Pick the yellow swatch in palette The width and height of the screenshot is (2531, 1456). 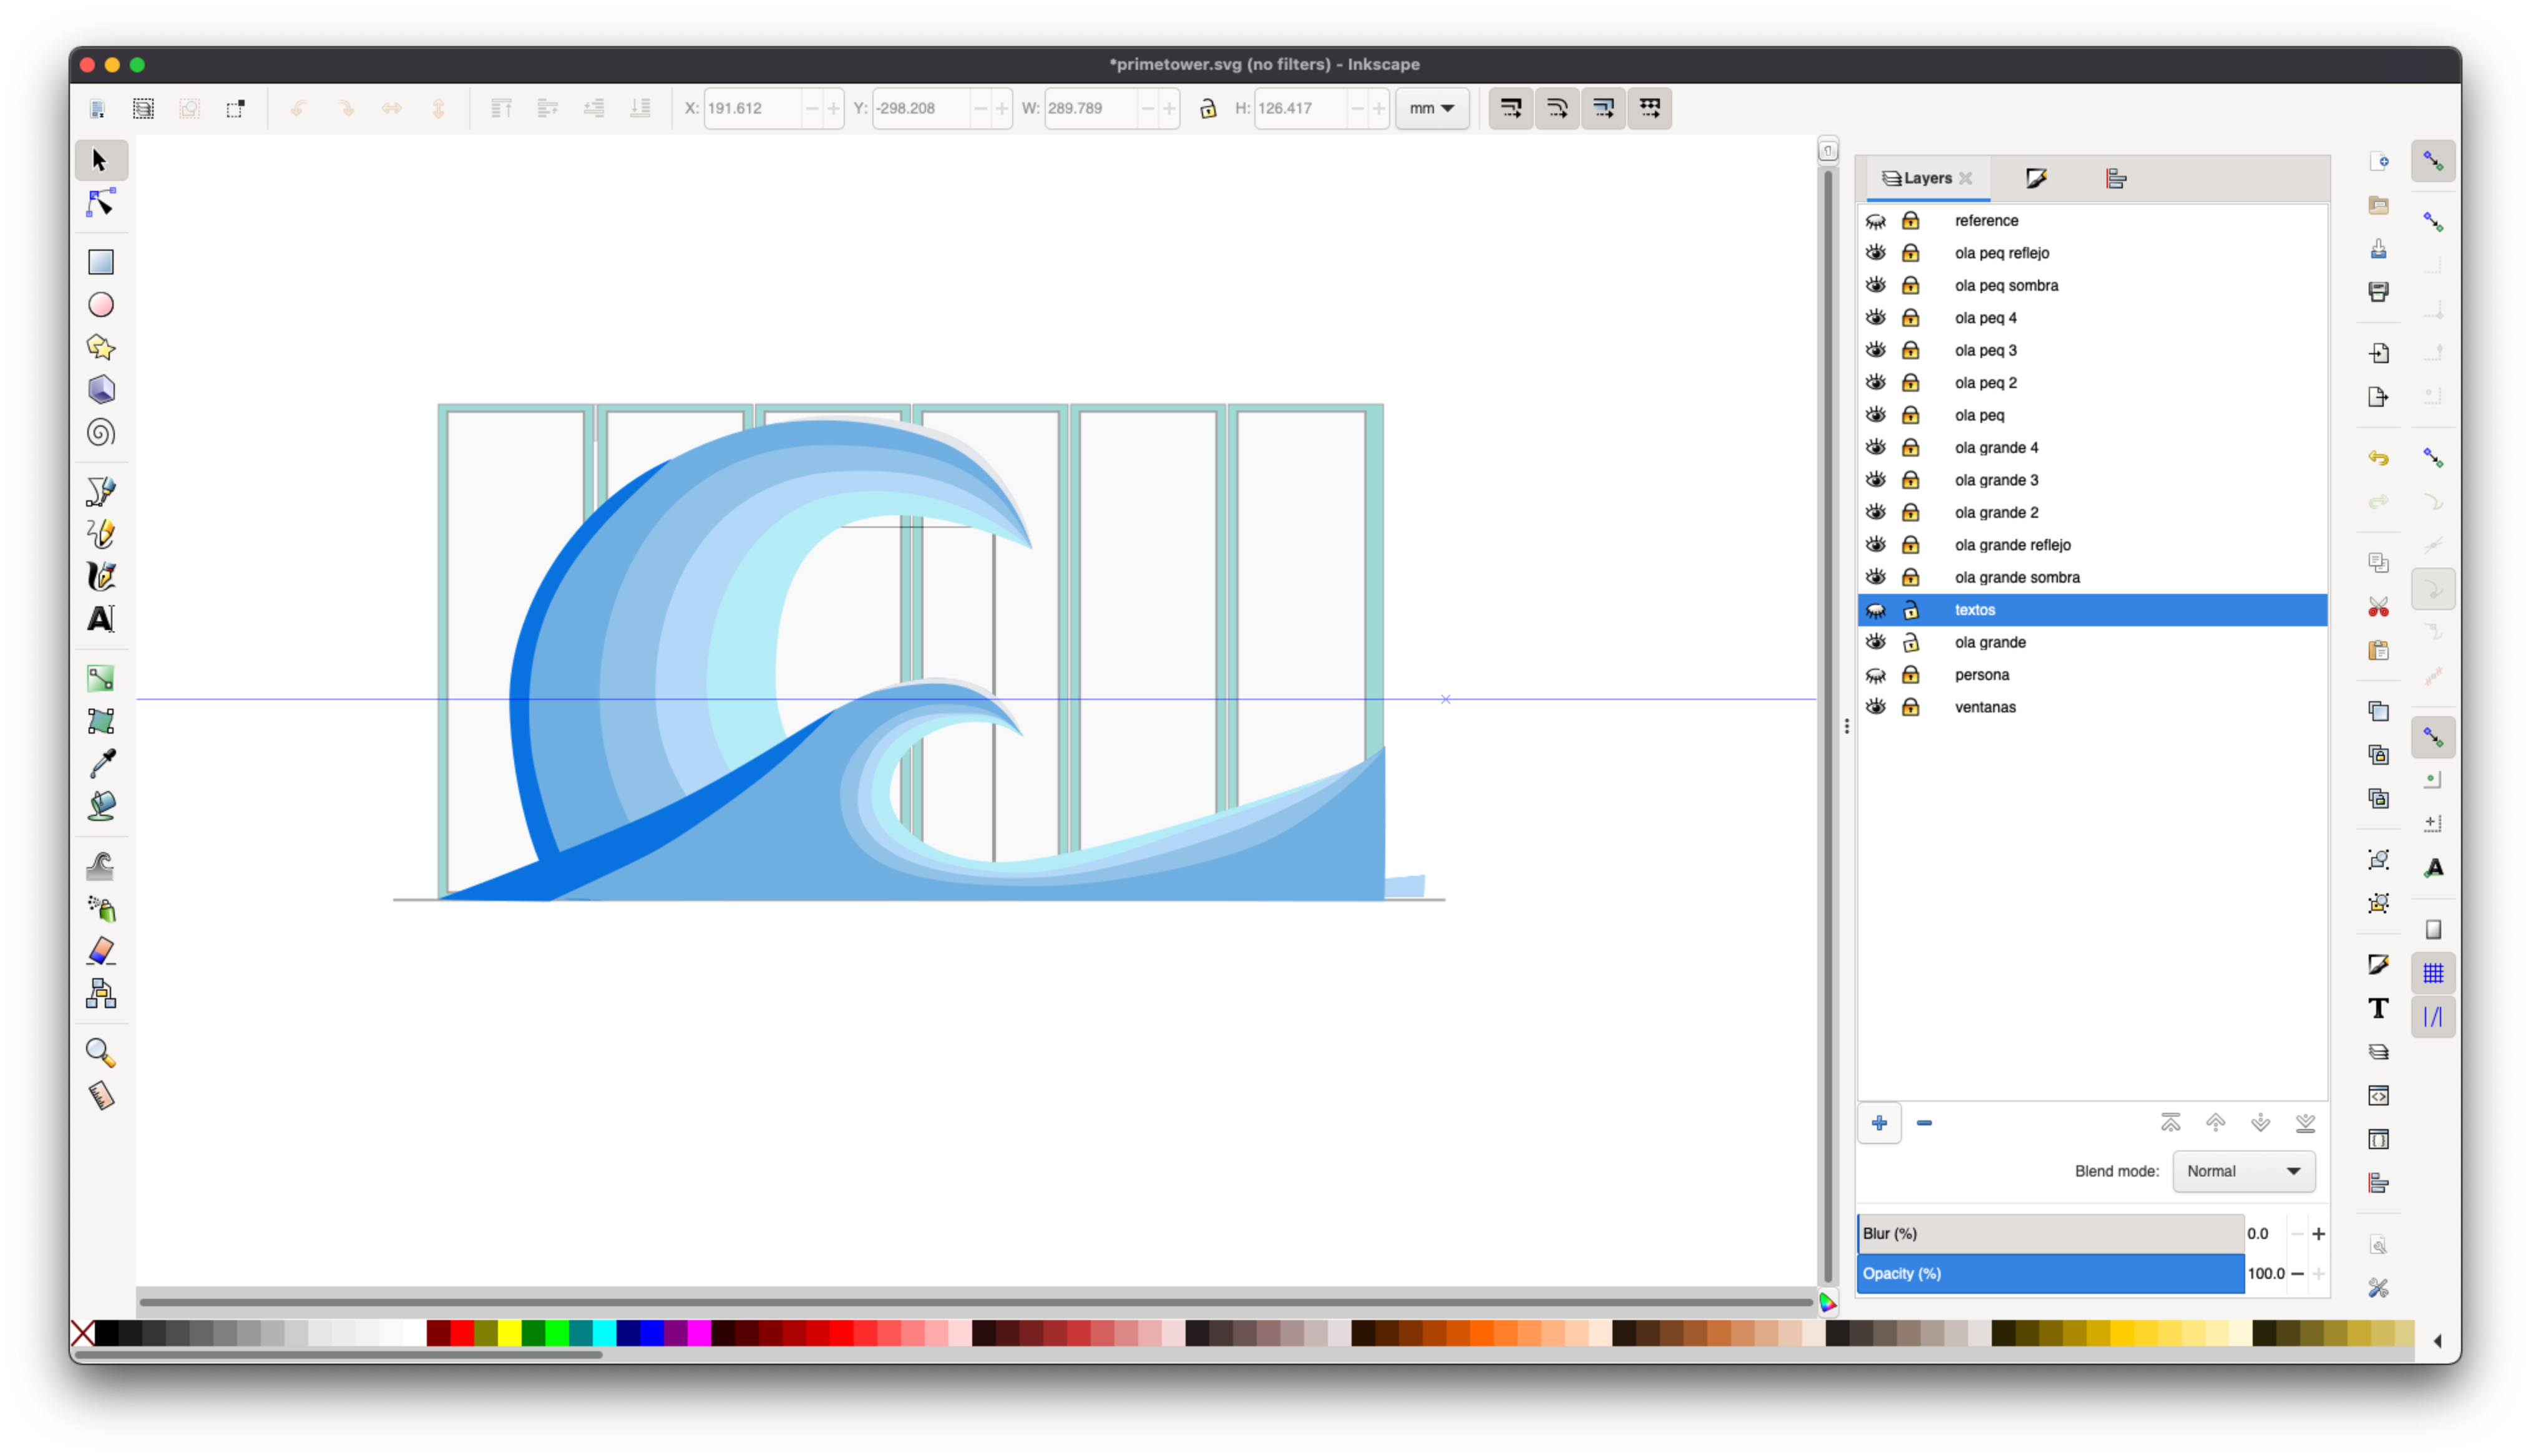tap(510, 1333)
